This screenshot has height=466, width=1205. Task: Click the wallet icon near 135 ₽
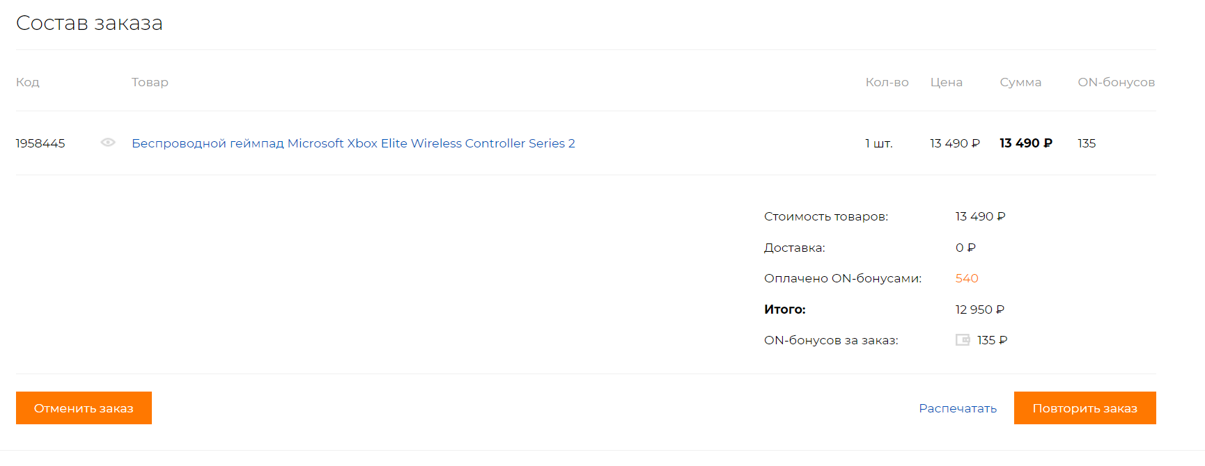point(963,340)
